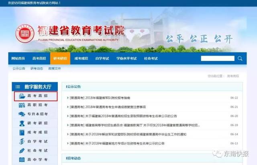The height and width of the screenshot is (165, 257).
Task: Click the 自学考试 icon in sidebar
Action: [22, 141]
